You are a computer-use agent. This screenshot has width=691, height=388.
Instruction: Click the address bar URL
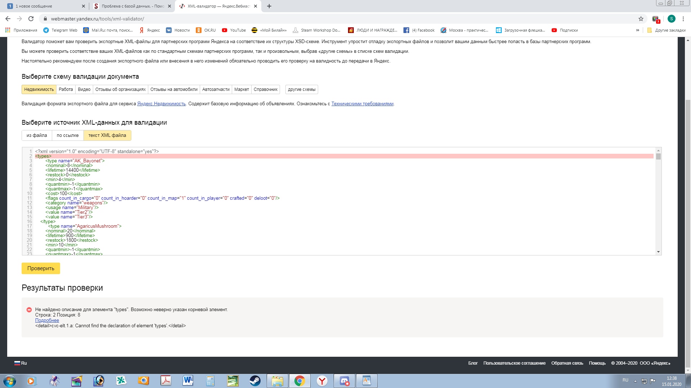[x=98, y=19]
